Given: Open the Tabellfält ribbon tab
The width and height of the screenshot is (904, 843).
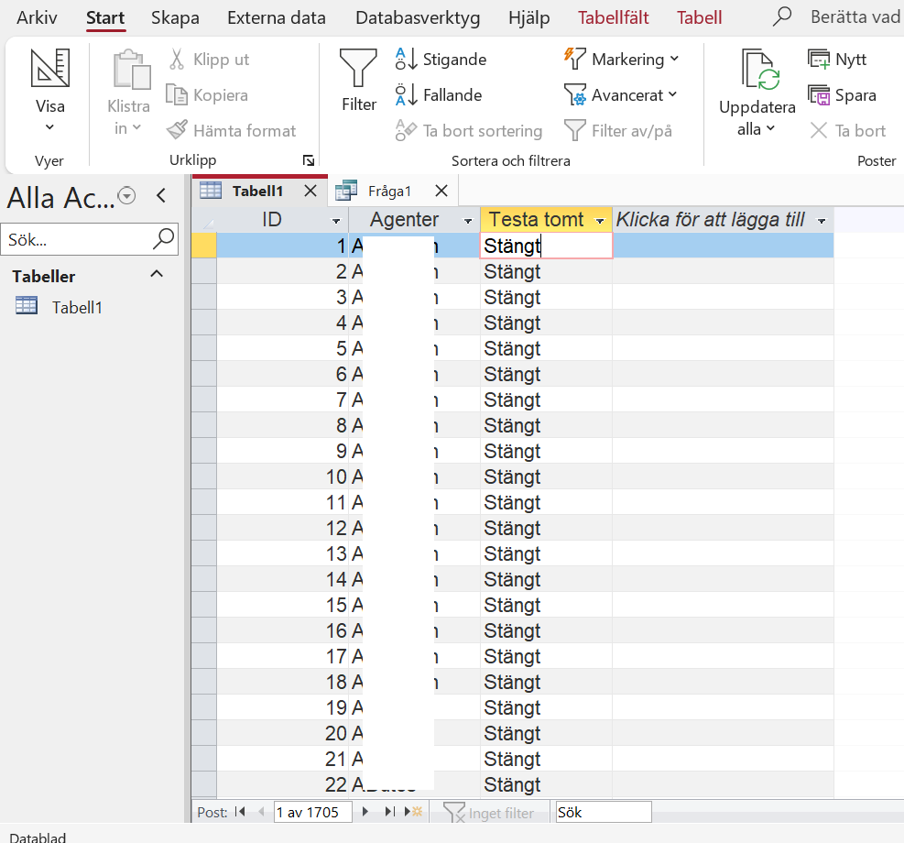Looking at the screenshot, I should click(614, 18).
